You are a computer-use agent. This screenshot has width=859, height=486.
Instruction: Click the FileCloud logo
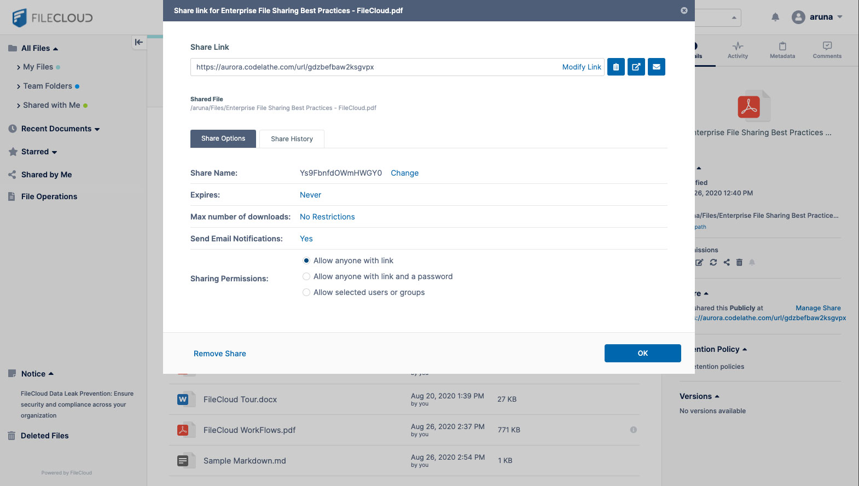(53, 18)
